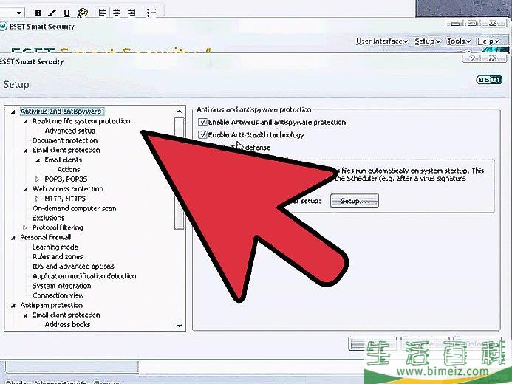Expand the POP3, POP3S node
The height and width of the screenshot is (384, 512).
pyautogui.click(x=37, y=179)
